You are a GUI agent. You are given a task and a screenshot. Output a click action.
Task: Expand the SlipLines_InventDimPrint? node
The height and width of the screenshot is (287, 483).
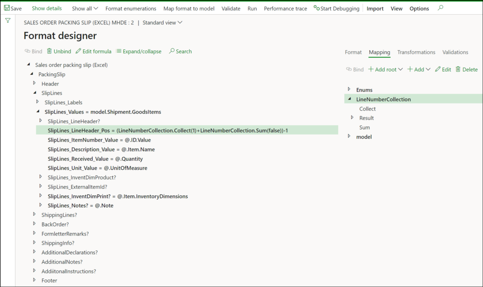point(41,195)
